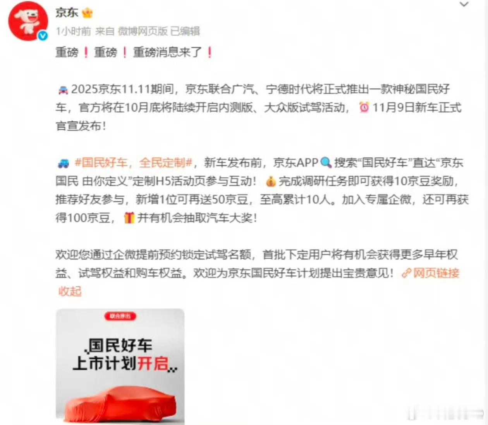Viewport: 488px width, 425px height.
Task: Open the 国民好车上市计划开启 image thumbnail
Action: coord(120,366)
